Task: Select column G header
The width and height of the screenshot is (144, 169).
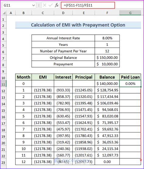Action: pyautogui.click(x=130, y=13)
